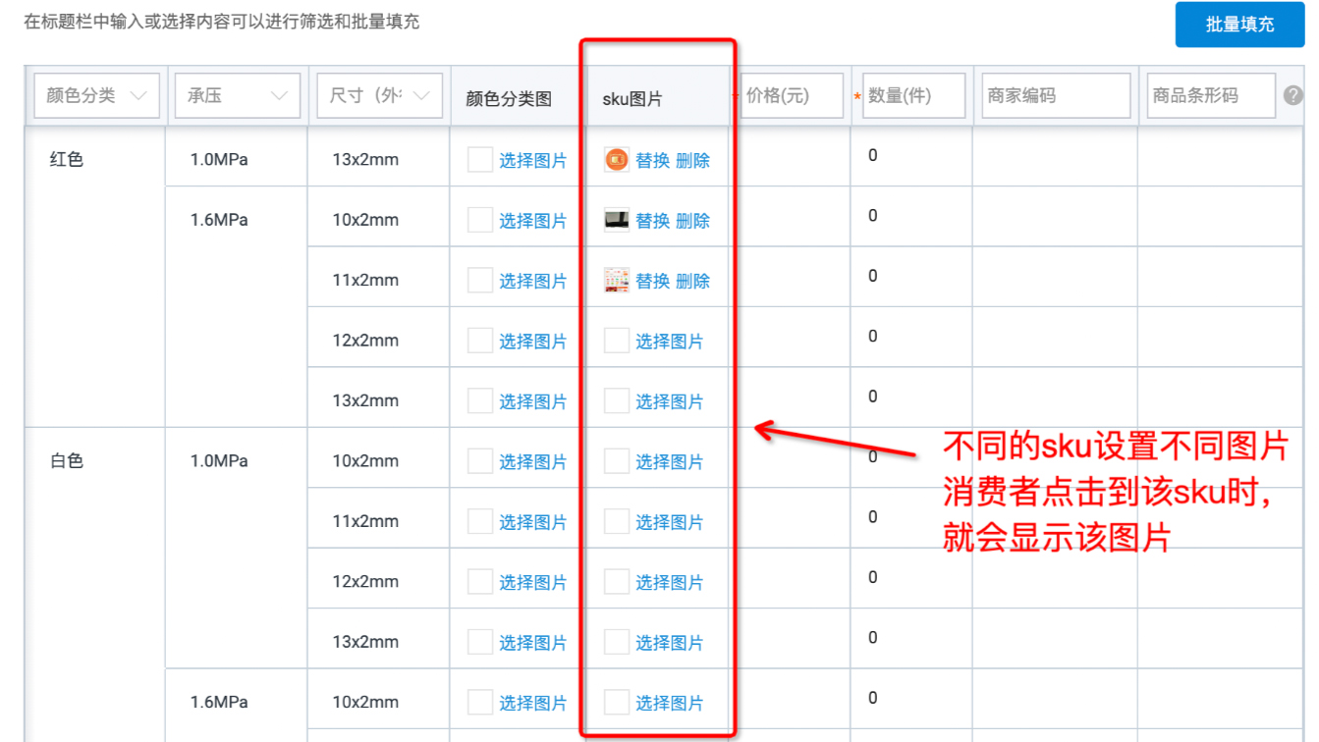Click the blue 批量填充 button

pyautogui.click(x=1238, y=25)
